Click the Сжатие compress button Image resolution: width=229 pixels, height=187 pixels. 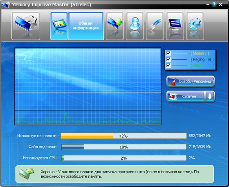point(186,96)
